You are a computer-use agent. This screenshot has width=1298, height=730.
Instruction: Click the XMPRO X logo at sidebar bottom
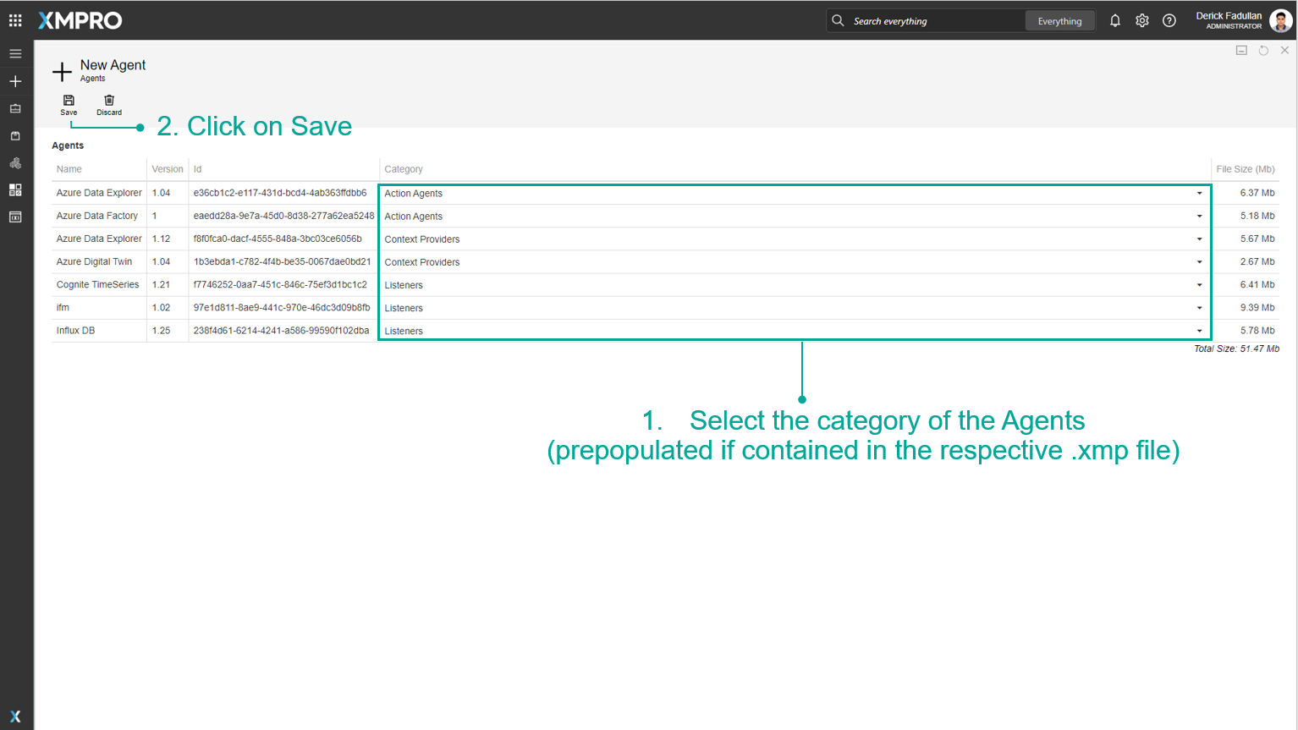(x=15, y=716)
